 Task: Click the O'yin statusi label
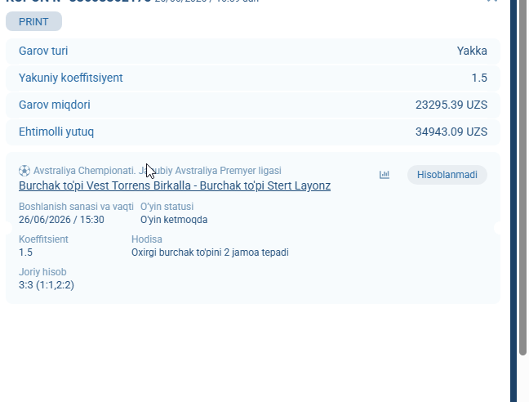[167, 207]
